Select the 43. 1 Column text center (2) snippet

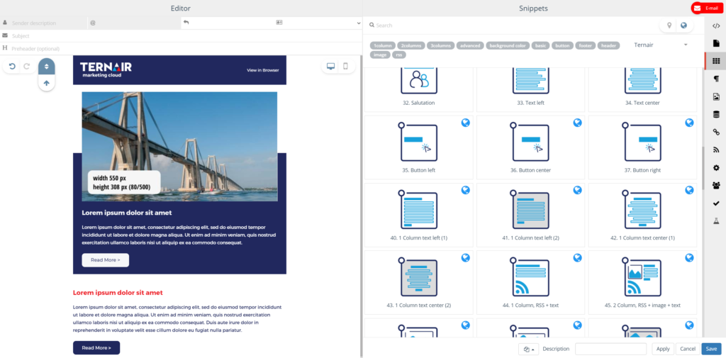[418, 283]
